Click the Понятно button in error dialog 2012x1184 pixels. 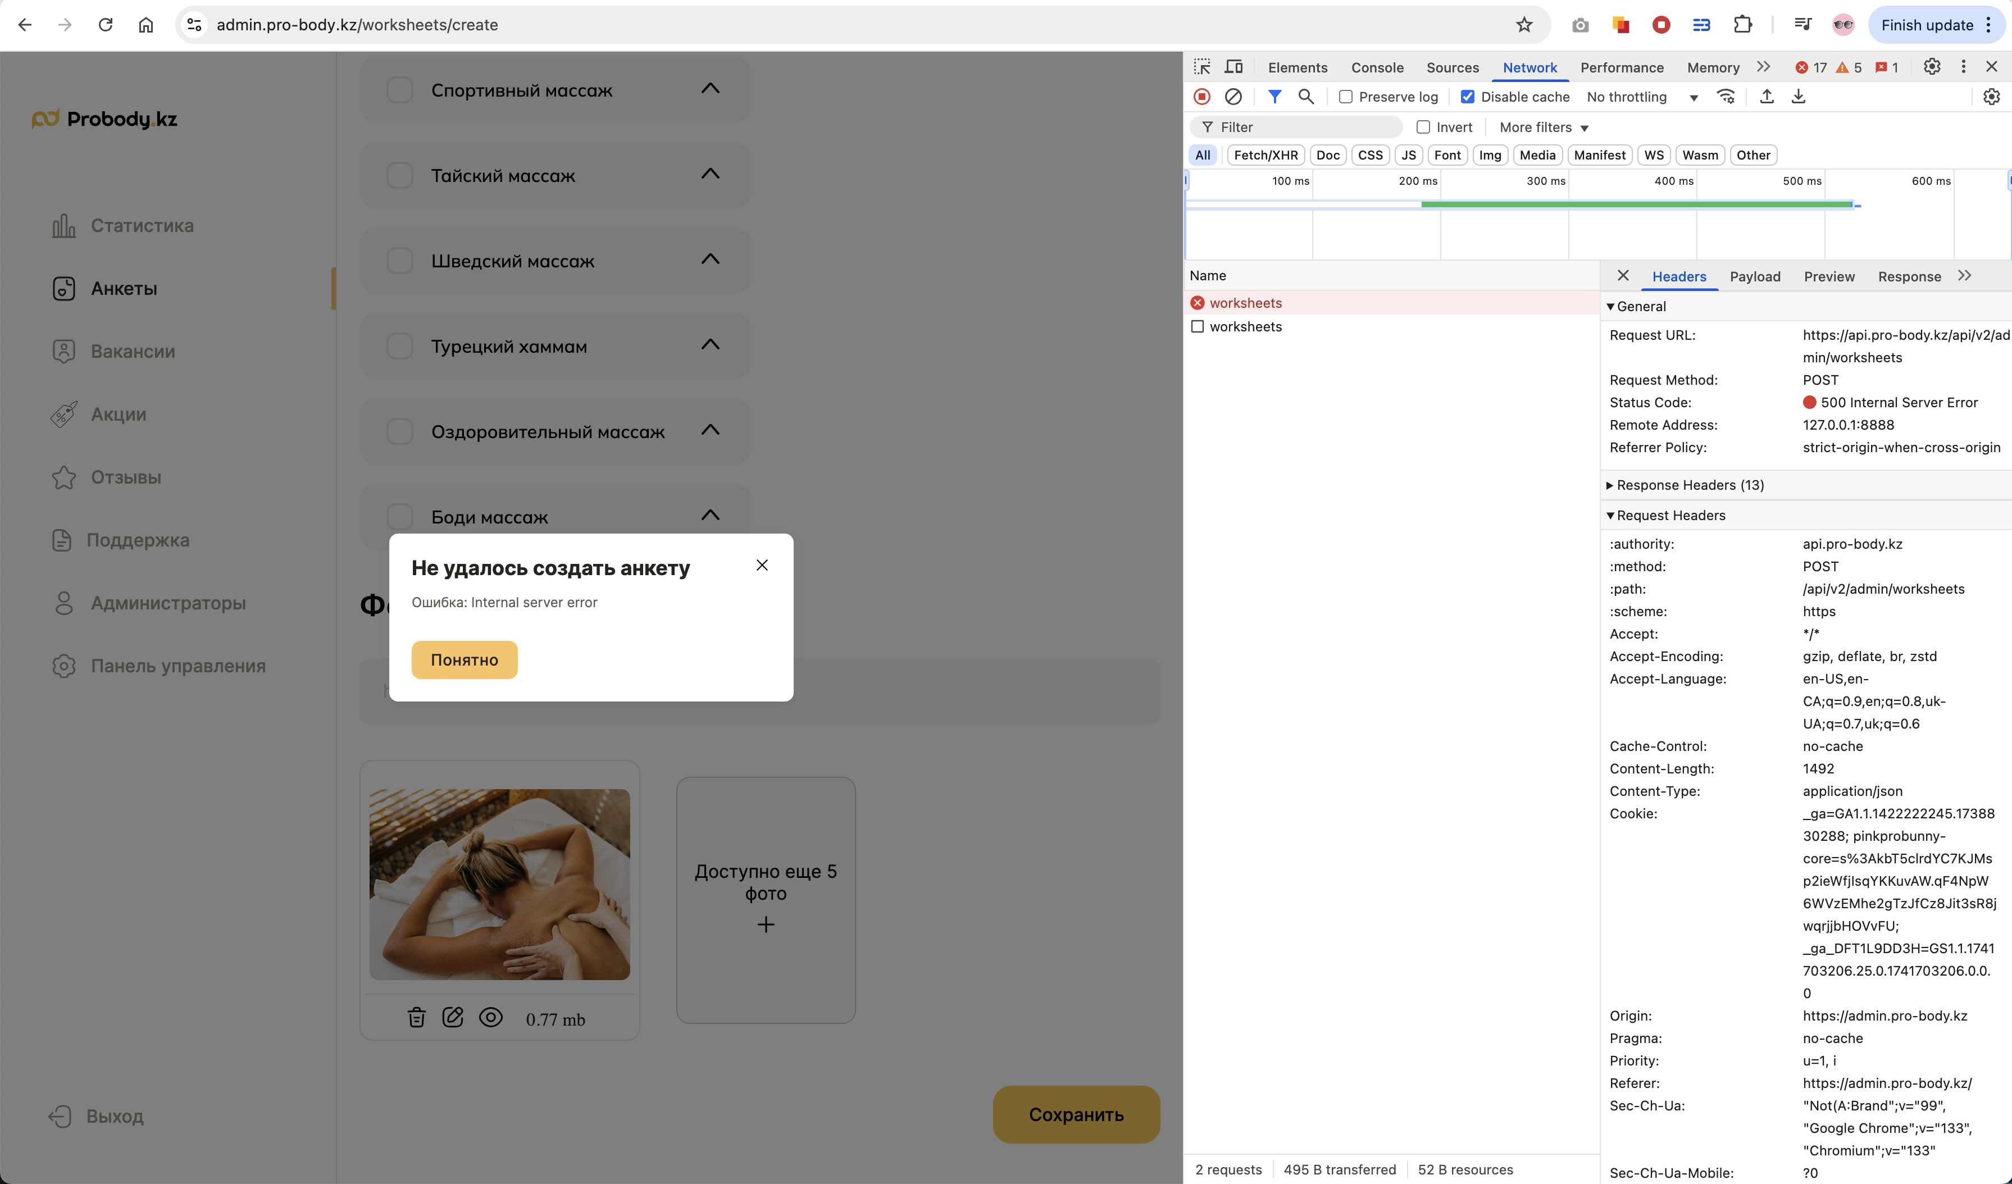[464, 659]
